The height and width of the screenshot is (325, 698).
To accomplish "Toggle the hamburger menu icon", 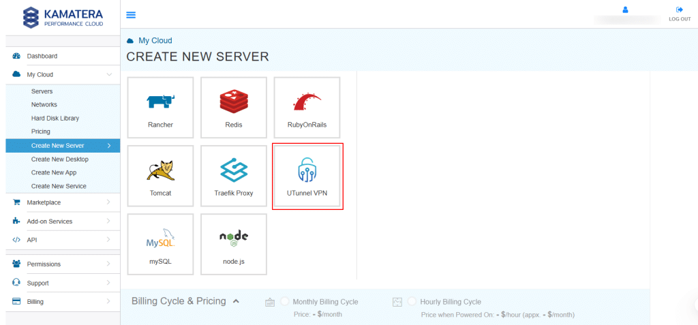I will [x=131, y=15].
